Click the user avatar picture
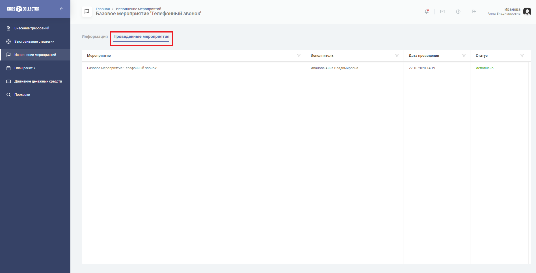This screenshot has width=536, height=273. 527,12
